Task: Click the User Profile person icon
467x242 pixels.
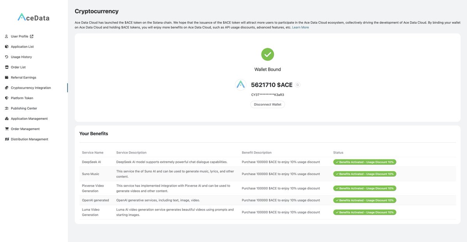Action: 7,37
